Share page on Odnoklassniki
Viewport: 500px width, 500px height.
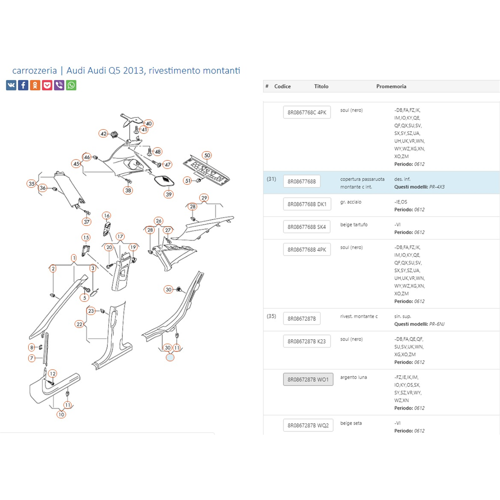35,85
